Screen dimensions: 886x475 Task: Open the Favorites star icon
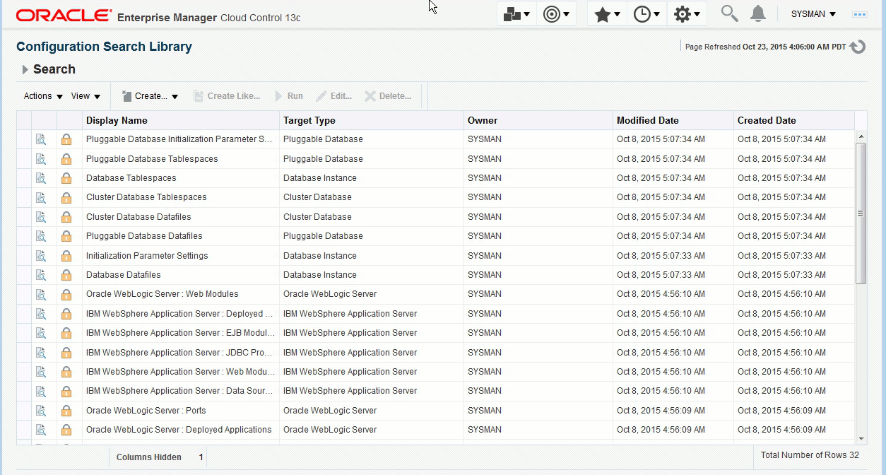603,13
